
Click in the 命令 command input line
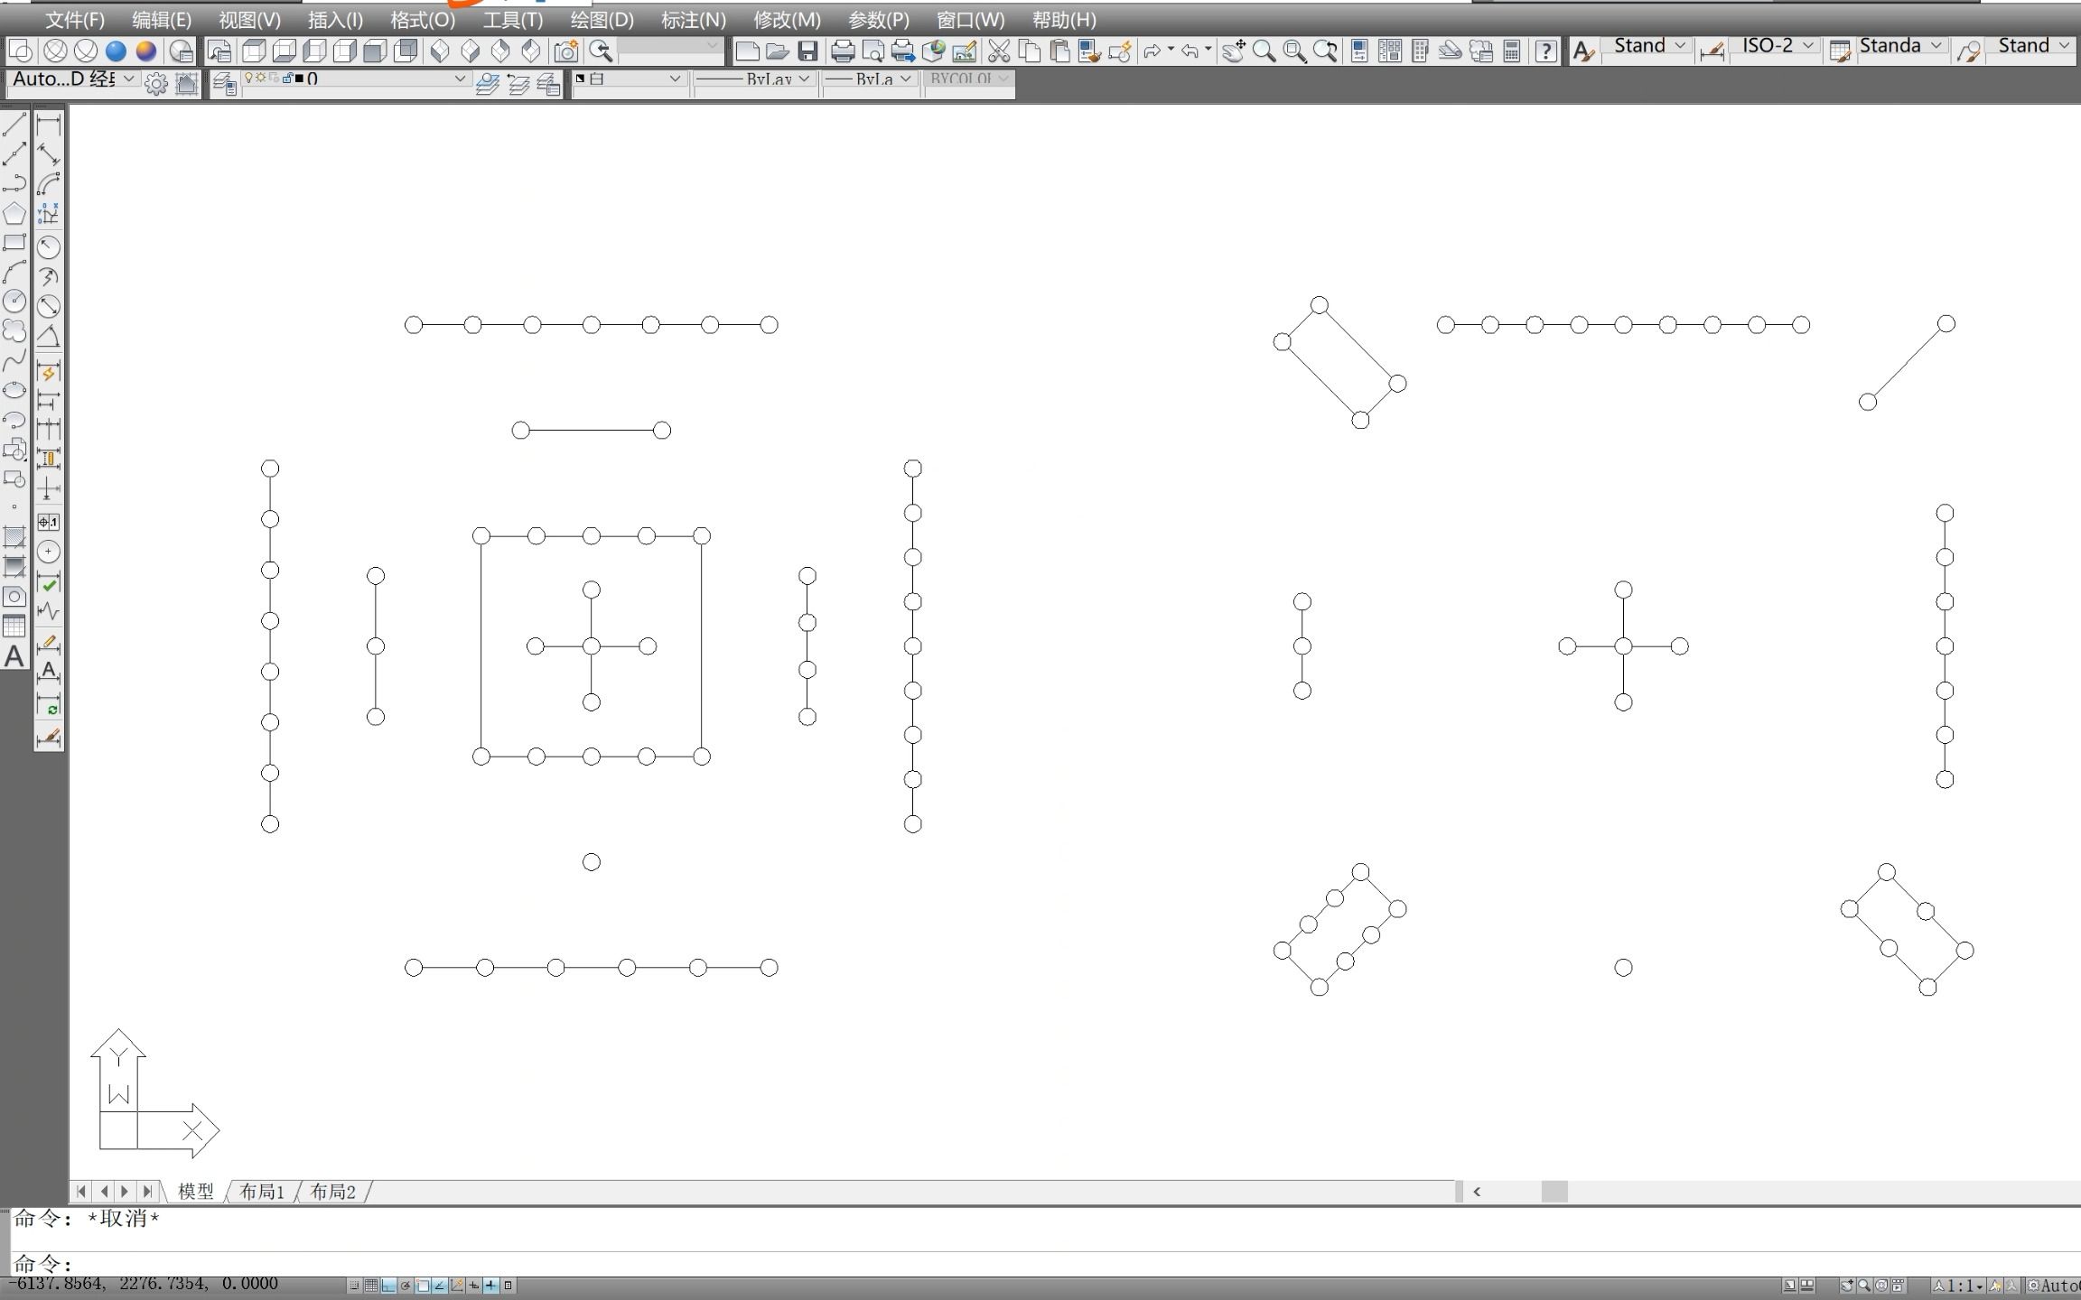pos(542,1264)
